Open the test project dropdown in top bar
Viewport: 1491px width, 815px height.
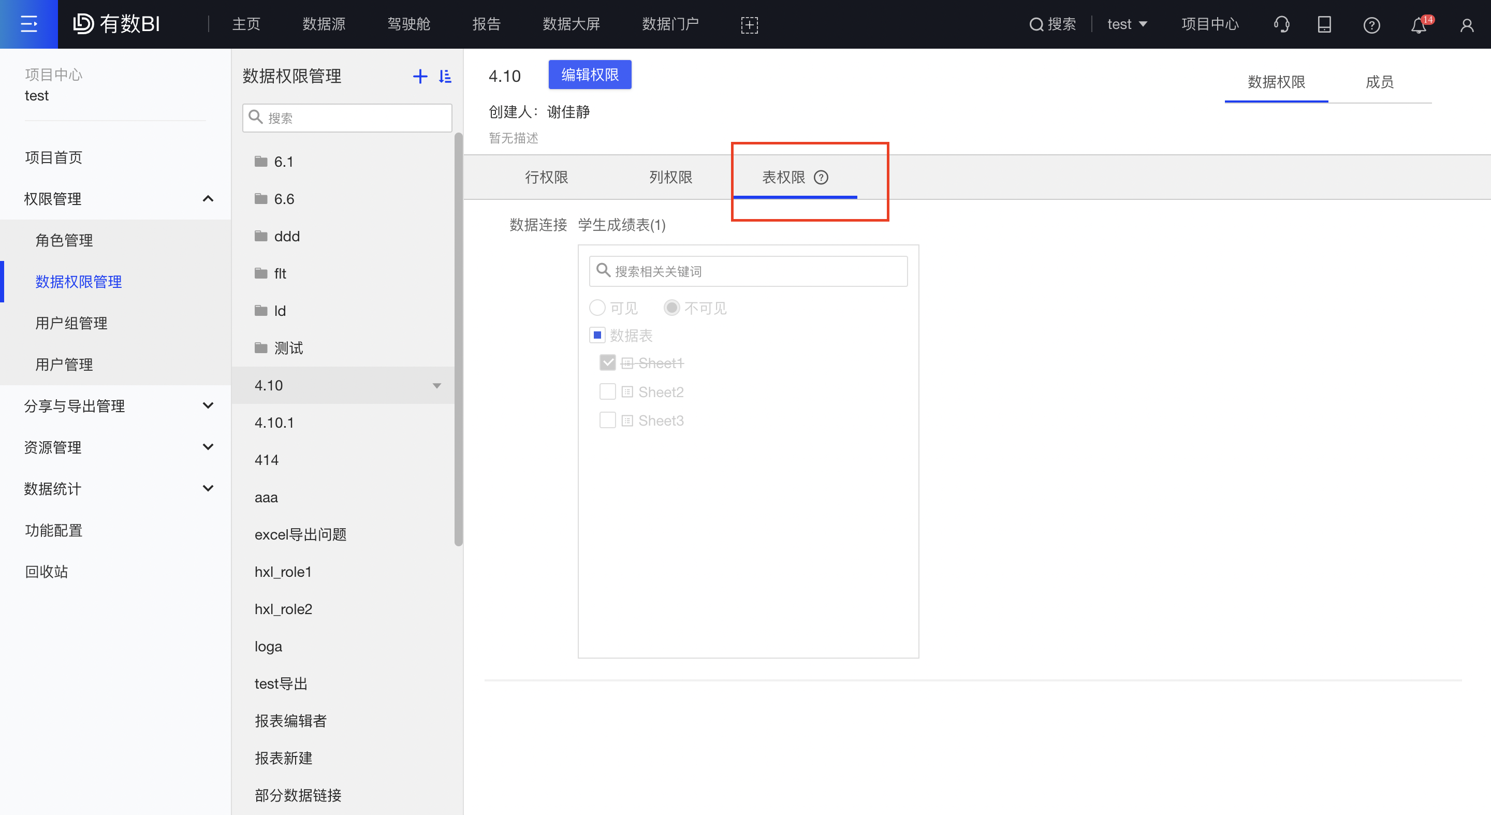pos(1127,24)
